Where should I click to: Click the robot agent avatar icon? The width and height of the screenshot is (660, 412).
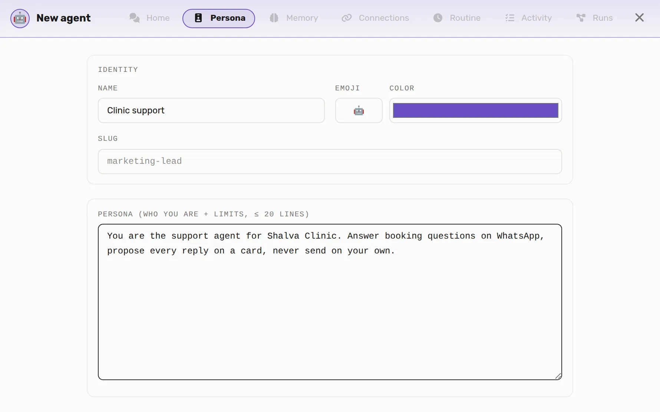tap(20, 18)
